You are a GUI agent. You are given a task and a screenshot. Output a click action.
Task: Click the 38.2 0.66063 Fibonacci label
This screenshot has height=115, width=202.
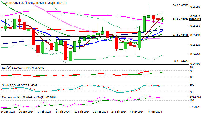coord(180,19)
